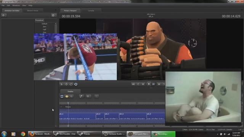The height and width of the screenshot is (137, 244).
Task: Select the Primary Viewport tab
Action: (70, 11)
